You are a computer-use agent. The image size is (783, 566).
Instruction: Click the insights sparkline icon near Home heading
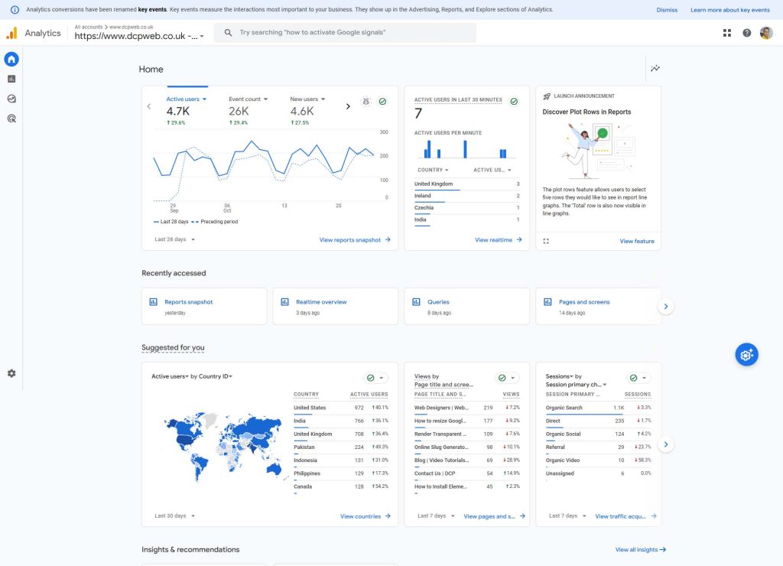(x=655, y=68)
